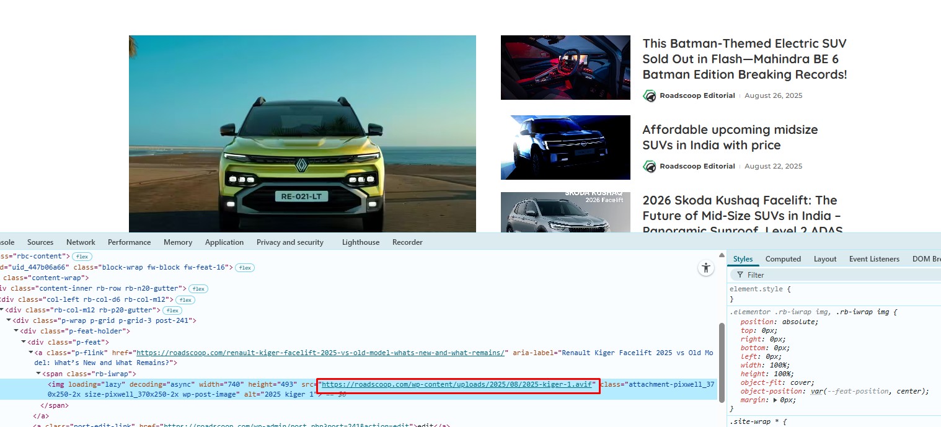Click the funnel filter icon in Styles pane
This screenshot has width=941, height=427.
click(x=739, y=275)
